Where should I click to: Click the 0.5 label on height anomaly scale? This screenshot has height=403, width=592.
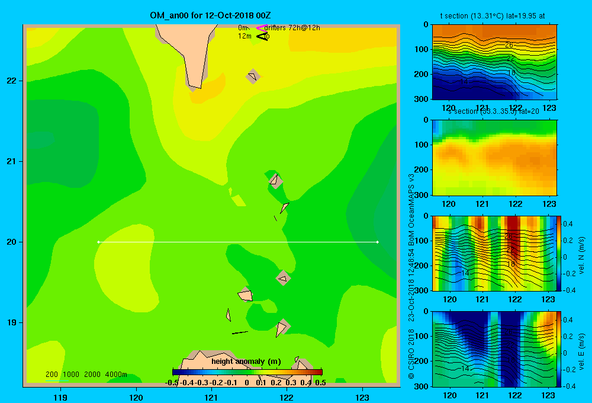320,383
